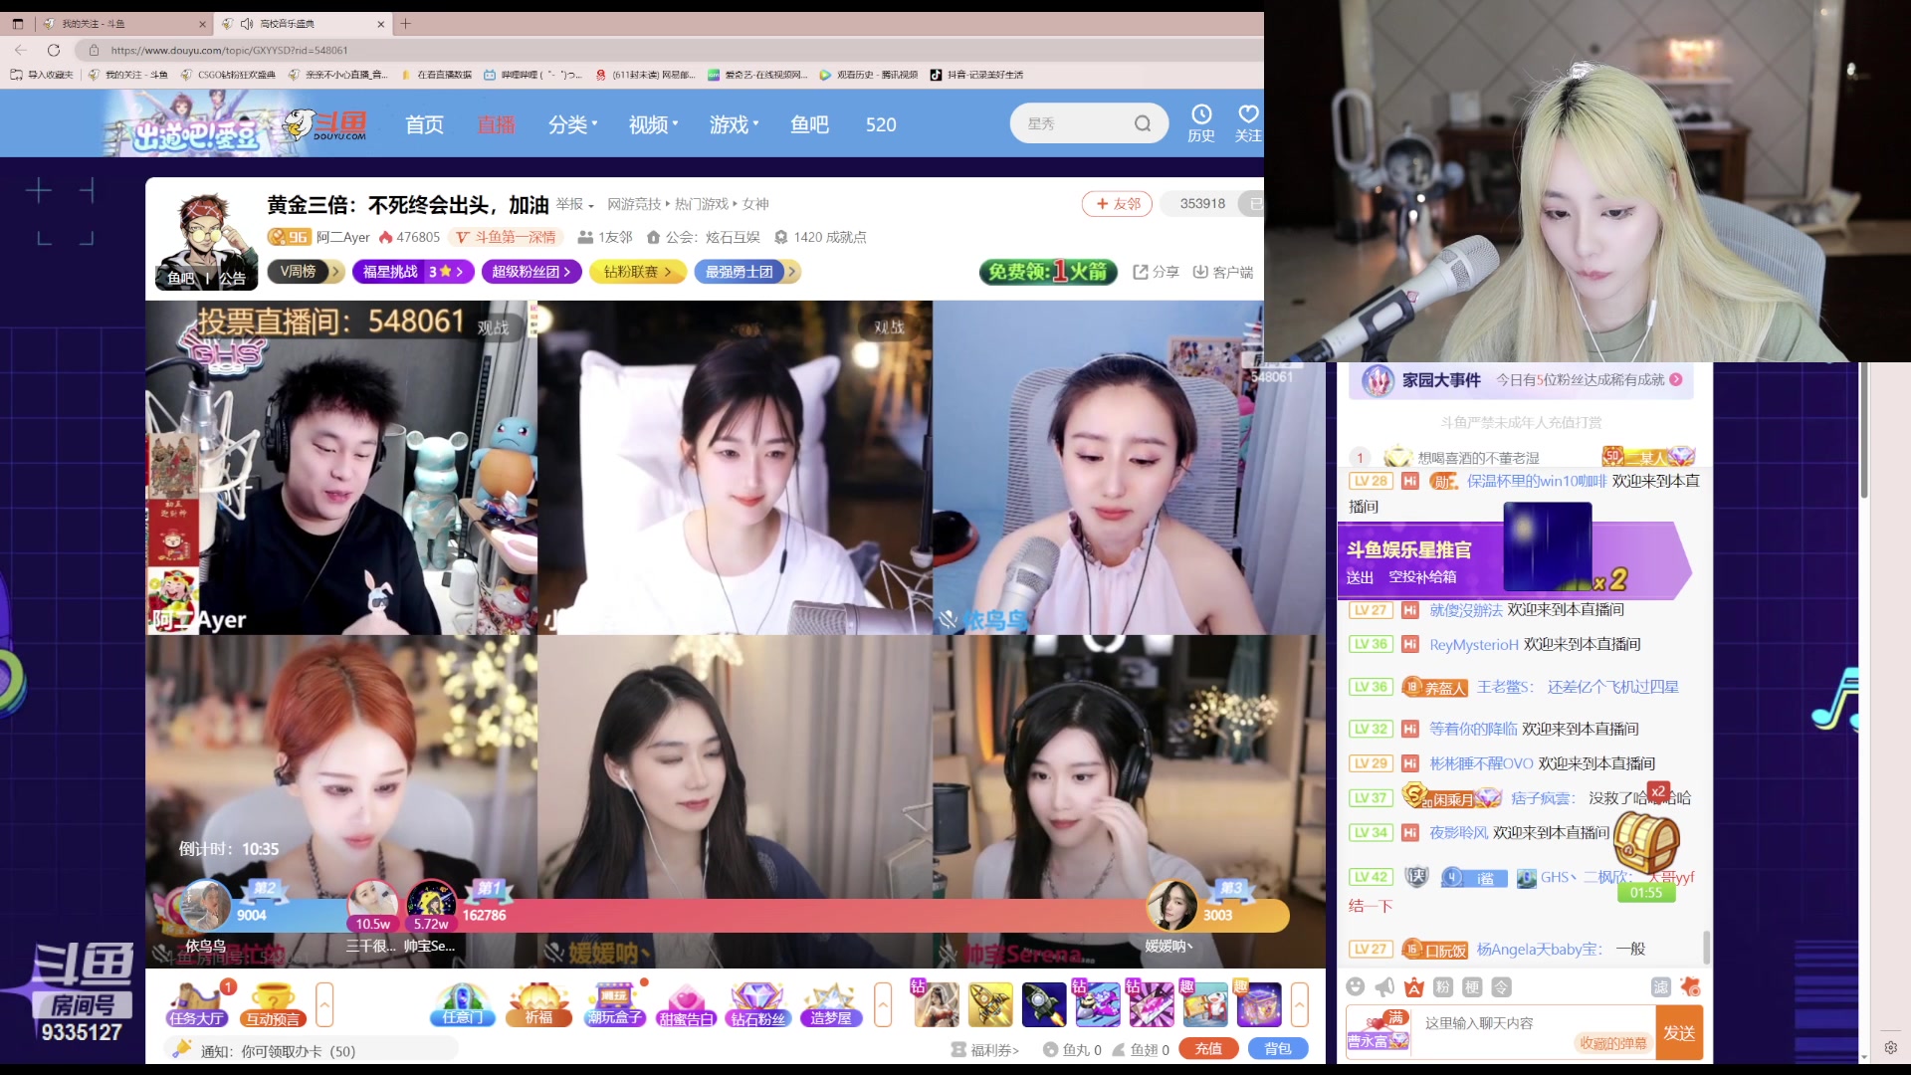The height and width of the screenshot is (1075, 1911).
Task: Expand the 今日有5位粉丝达成稀有成就 arrow
Action: [x=1676, y=379]
